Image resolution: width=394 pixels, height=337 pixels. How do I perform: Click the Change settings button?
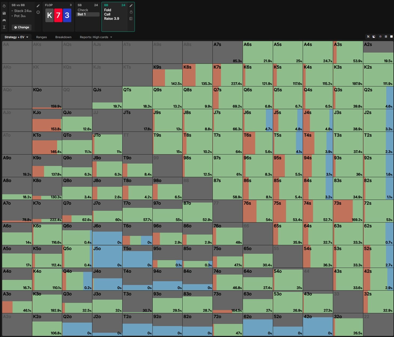[22, 27]
